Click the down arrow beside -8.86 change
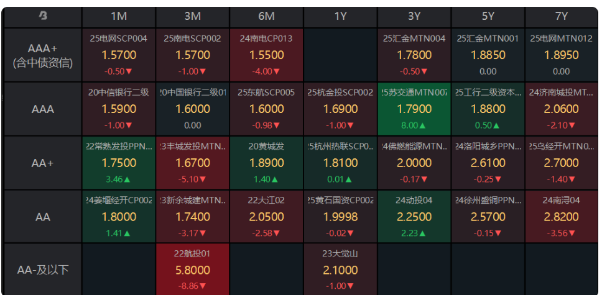Viewport: 602px width, 295px height. pos(203,286)
